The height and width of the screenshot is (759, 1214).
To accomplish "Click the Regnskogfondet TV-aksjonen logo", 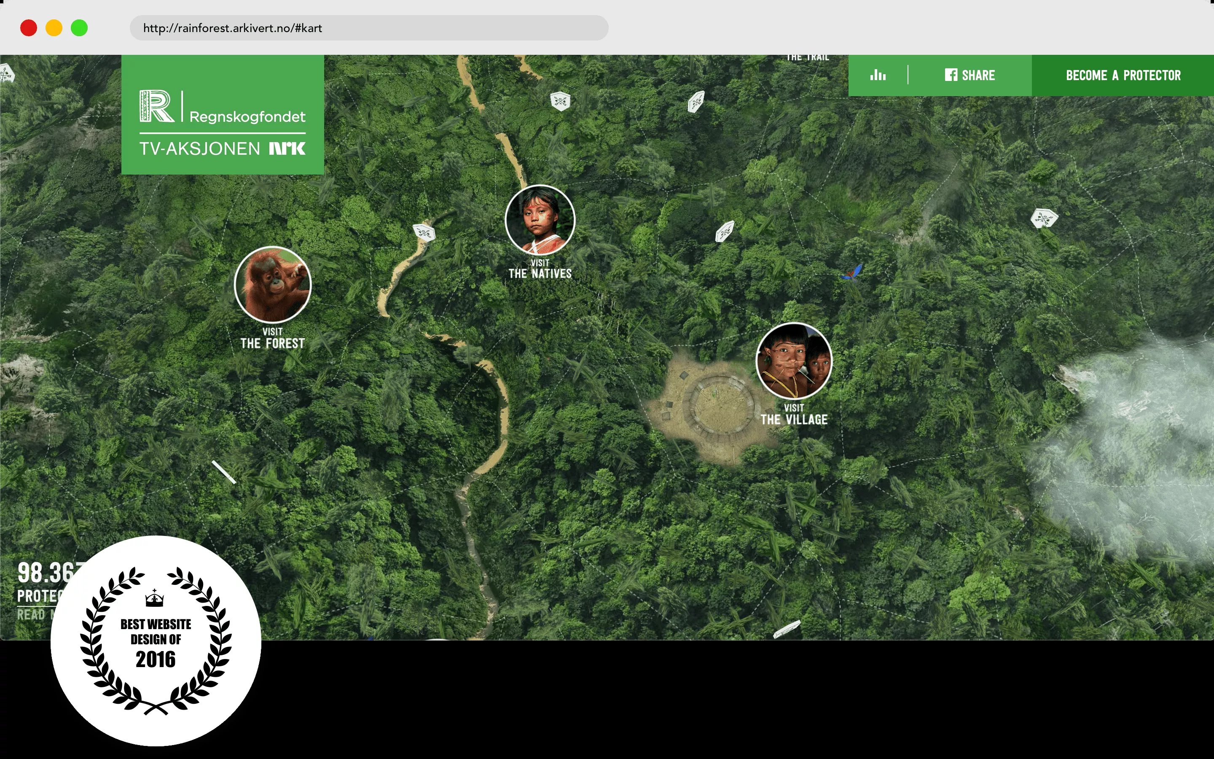I will (x=222, y=115).
